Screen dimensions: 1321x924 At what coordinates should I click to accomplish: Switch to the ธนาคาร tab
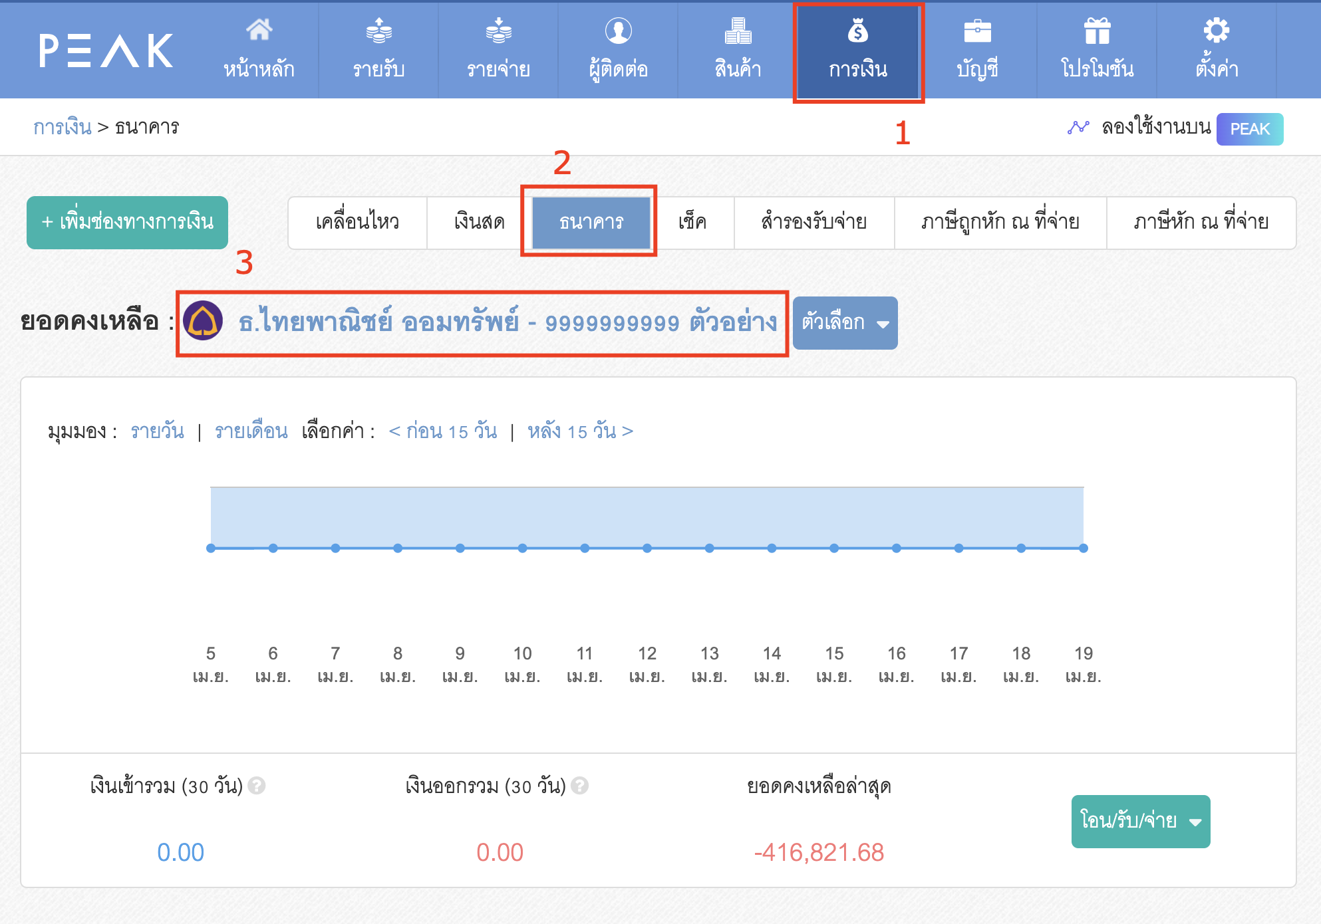pyautogui.click(x=591, y=223)
